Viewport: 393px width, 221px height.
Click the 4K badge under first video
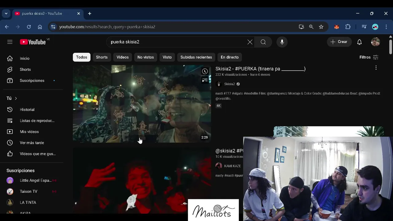(218, 106)
